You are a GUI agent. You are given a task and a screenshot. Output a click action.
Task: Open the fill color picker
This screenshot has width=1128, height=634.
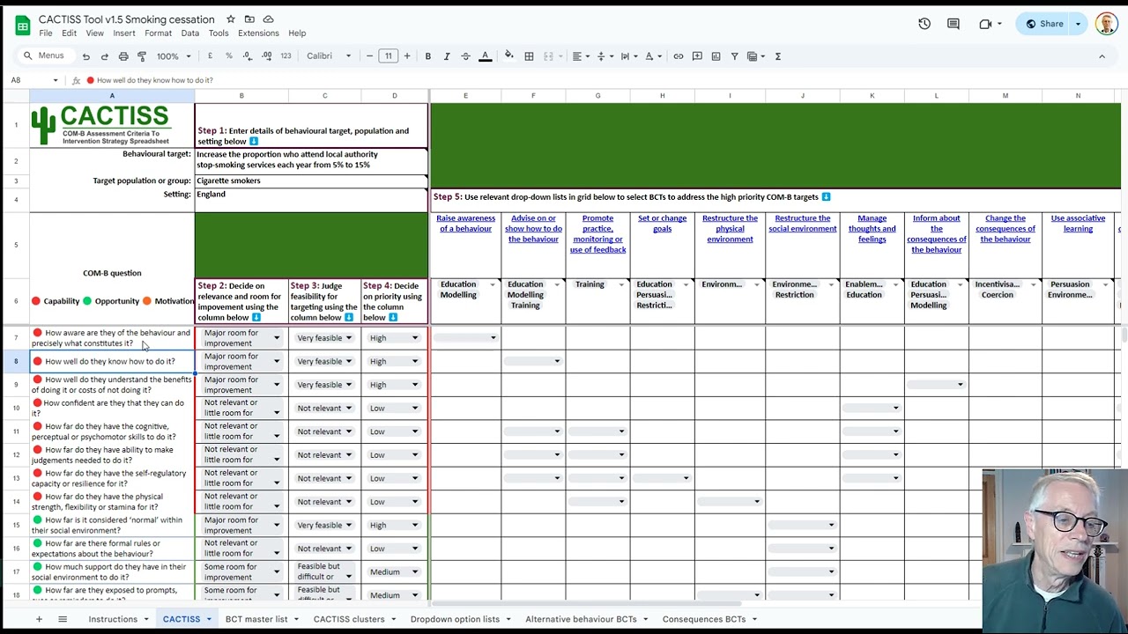tap(508, 56)
